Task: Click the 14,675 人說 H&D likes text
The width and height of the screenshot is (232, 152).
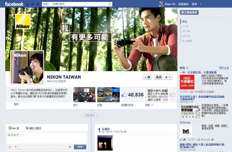Action: tap(197, 92)
